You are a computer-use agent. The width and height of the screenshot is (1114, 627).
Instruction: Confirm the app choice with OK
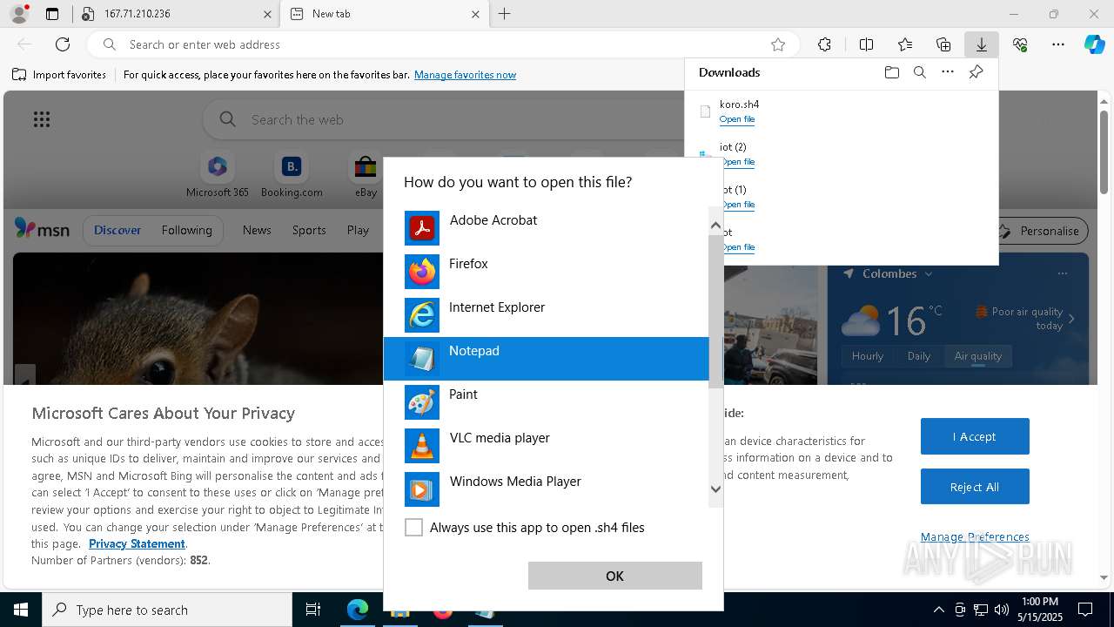(x=614, y=576)
